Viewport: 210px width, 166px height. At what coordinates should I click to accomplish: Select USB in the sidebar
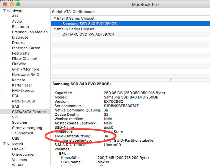(16, 138)
